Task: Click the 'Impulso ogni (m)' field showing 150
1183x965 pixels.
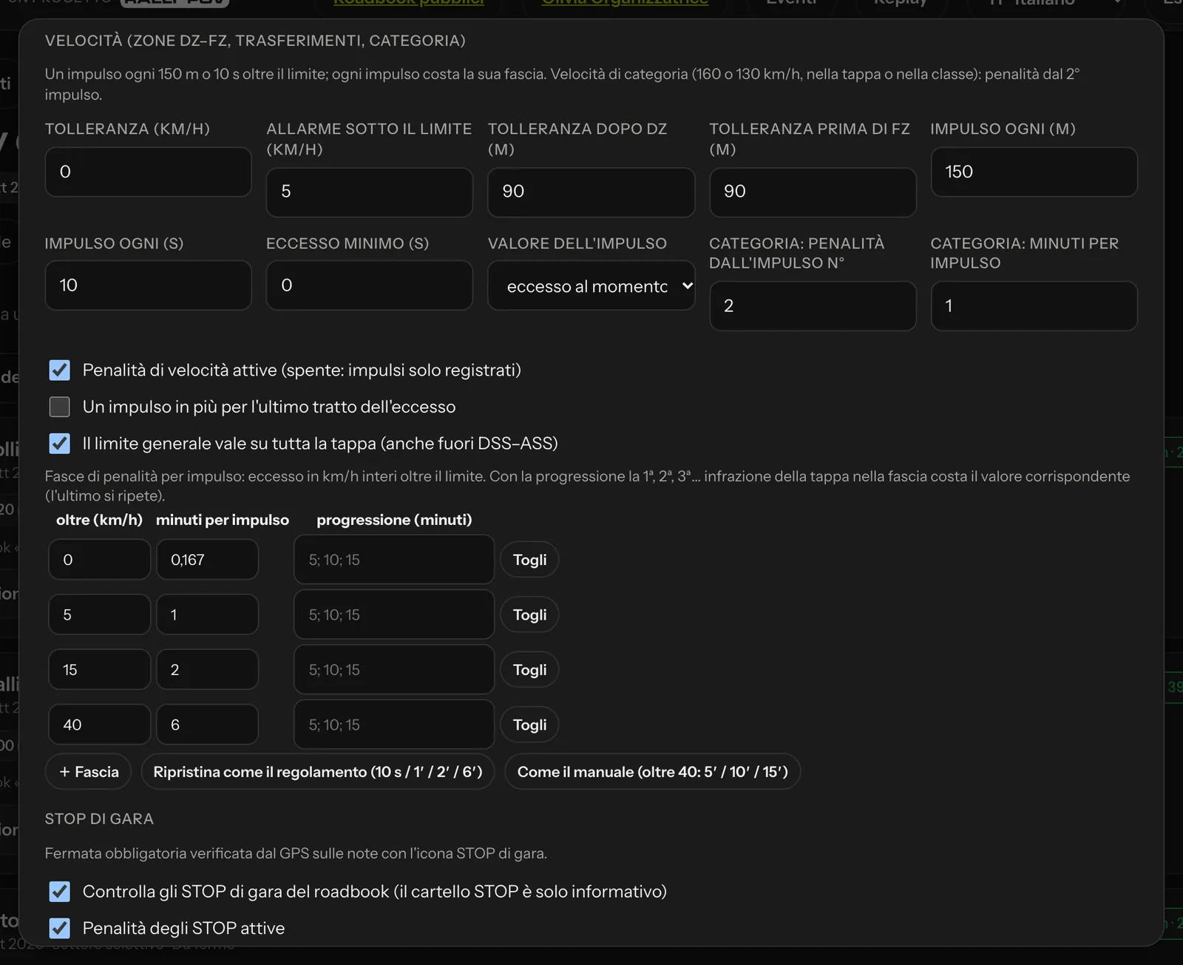Action: pos(1034,172)
